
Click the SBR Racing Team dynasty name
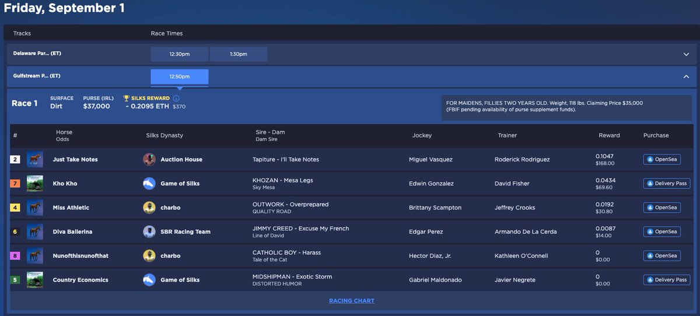pos(185,231)
